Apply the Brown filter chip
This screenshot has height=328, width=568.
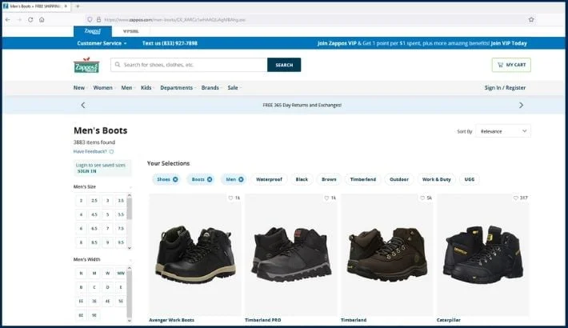329,179
